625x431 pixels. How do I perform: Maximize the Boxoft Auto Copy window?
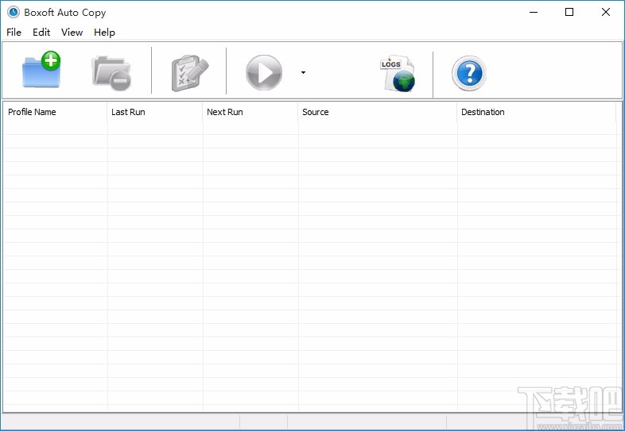point(569,13)
